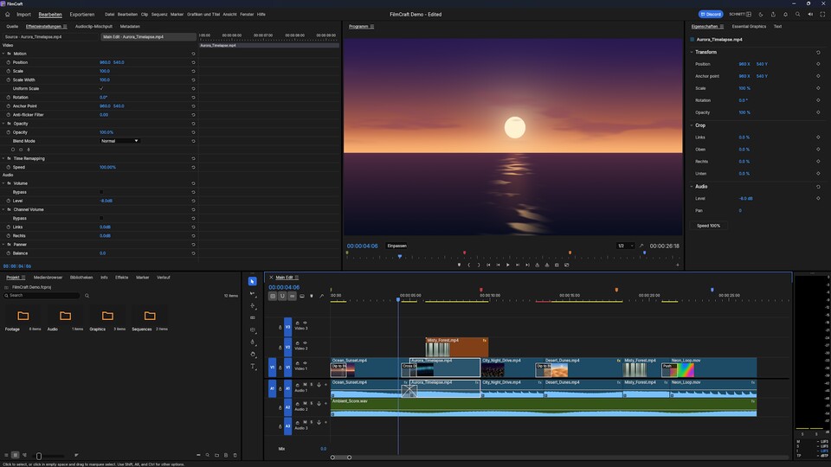Toggle linked selection in timeline
Image resolution: width=831 pixels, height=467 pixels.
(x=292, y=296)
